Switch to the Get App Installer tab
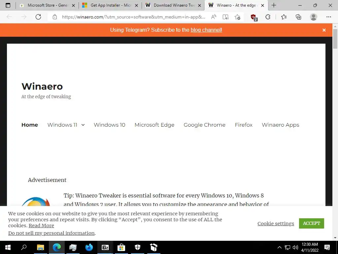 coord(110,5)
